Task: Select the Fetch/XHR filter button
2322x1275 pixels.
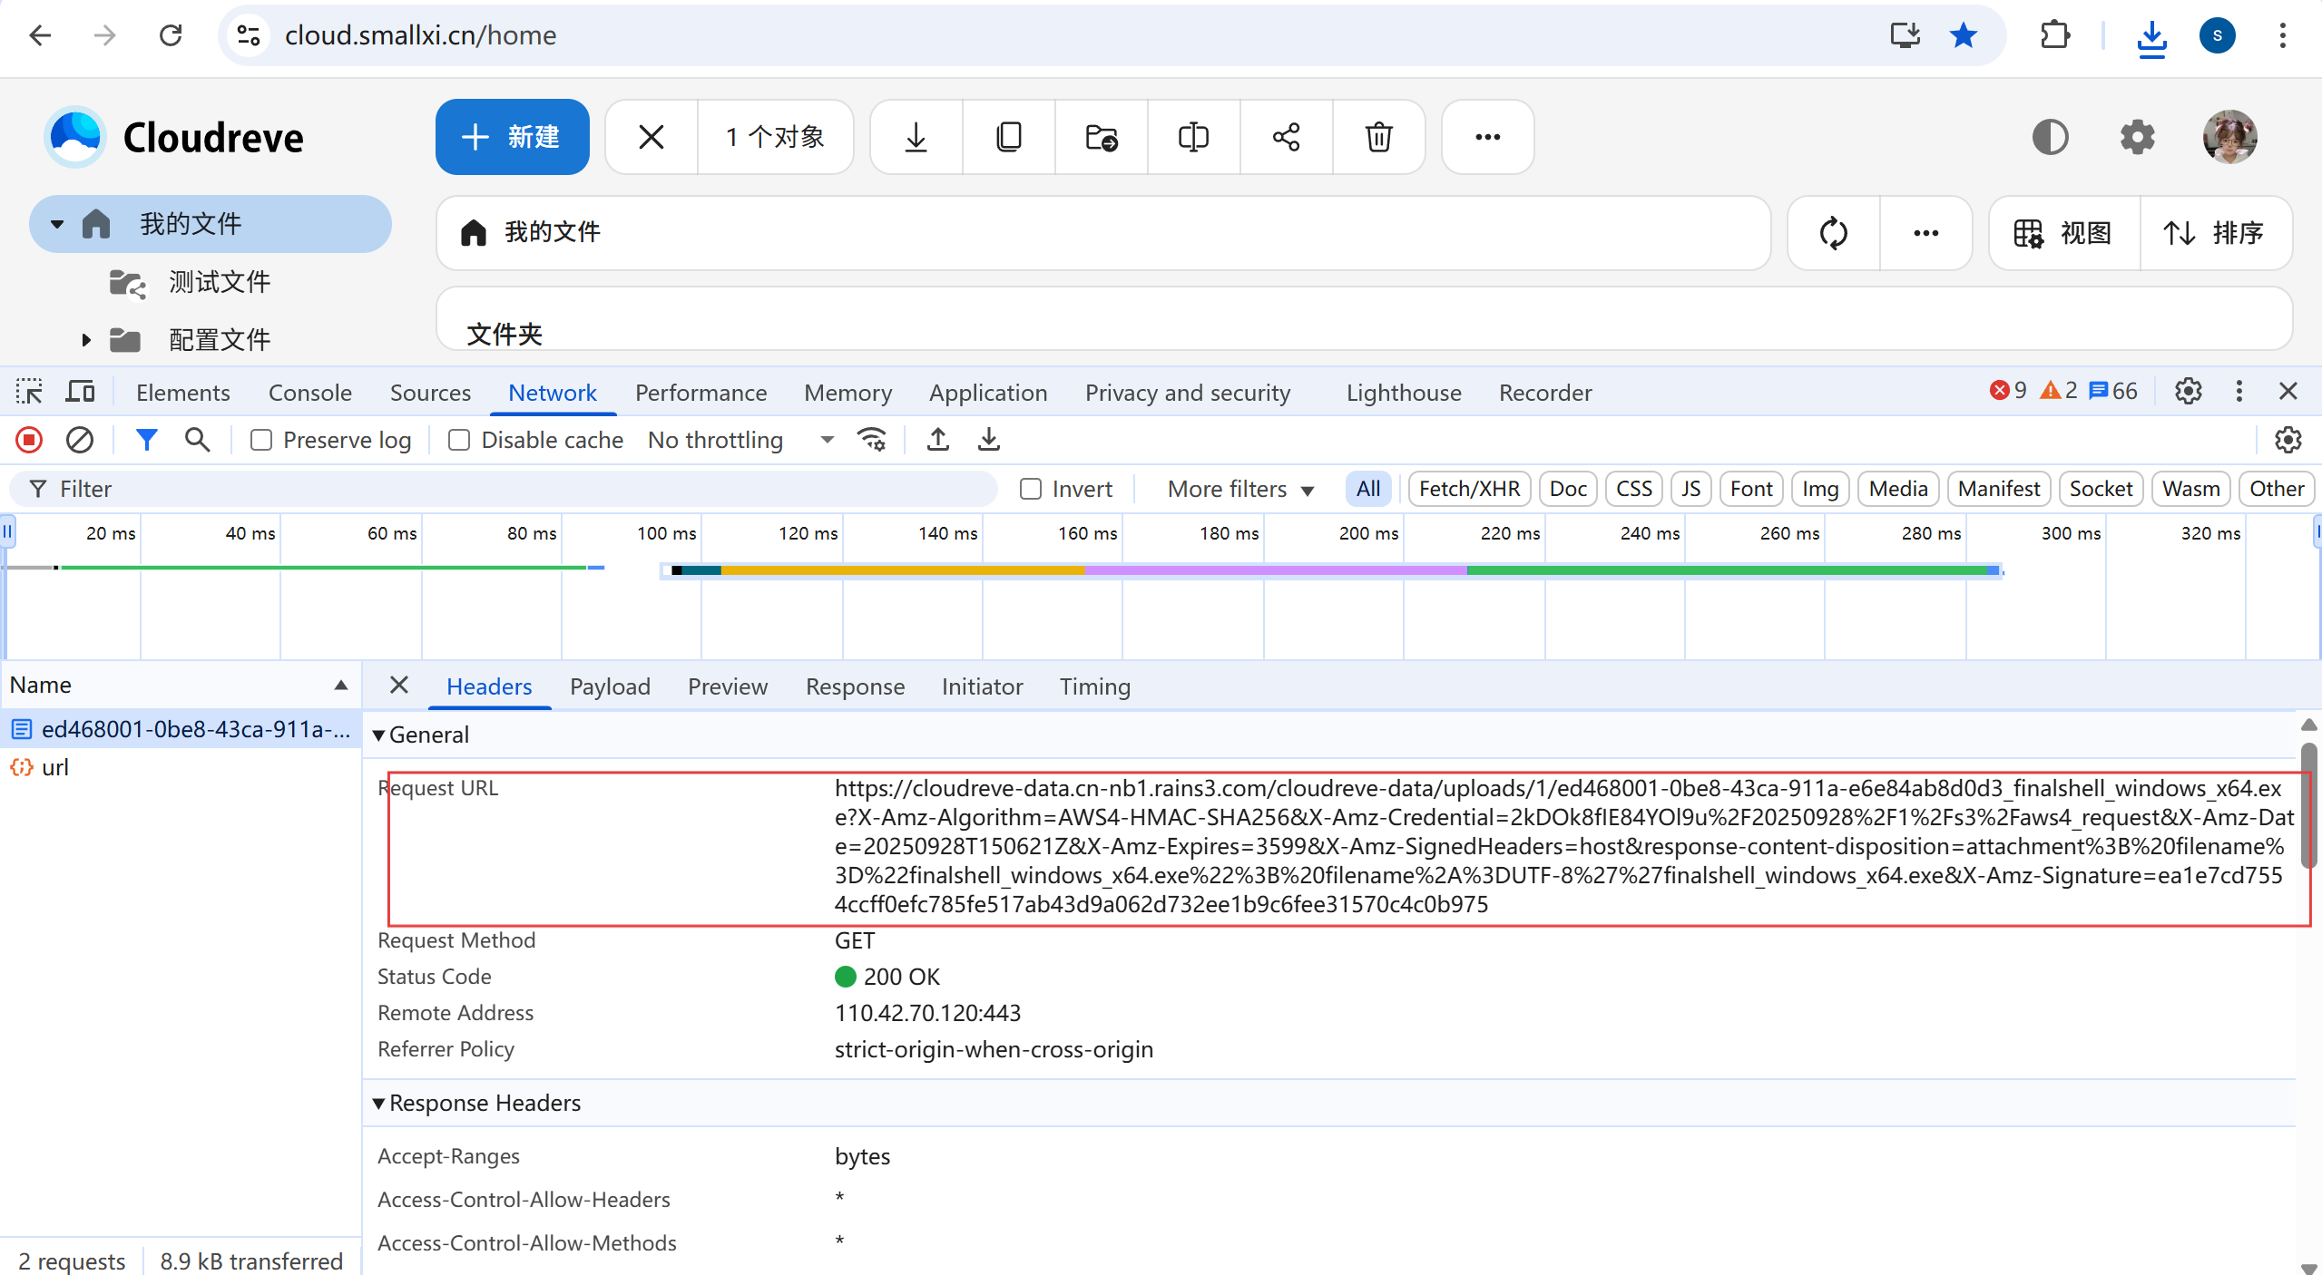Action: (1468, 489)
